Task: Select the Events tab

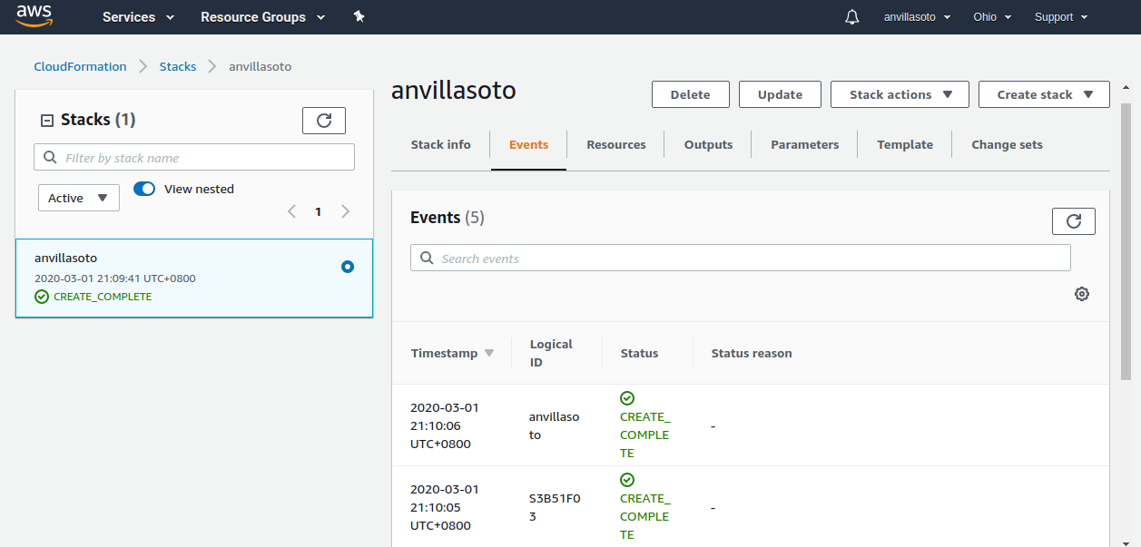Action: [528, 144]
